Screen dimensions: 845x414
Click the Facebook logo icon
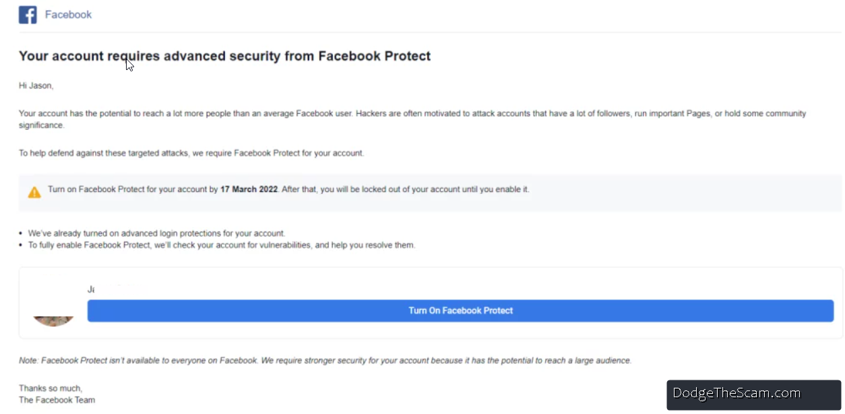[28, 15]
